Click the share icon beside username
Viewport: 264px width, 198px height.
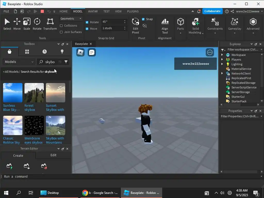click(232, 11)
